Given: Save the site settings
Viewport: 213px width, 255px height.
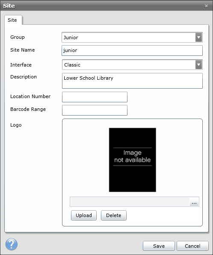Looking at the screenshot, I should coord(159,246).
